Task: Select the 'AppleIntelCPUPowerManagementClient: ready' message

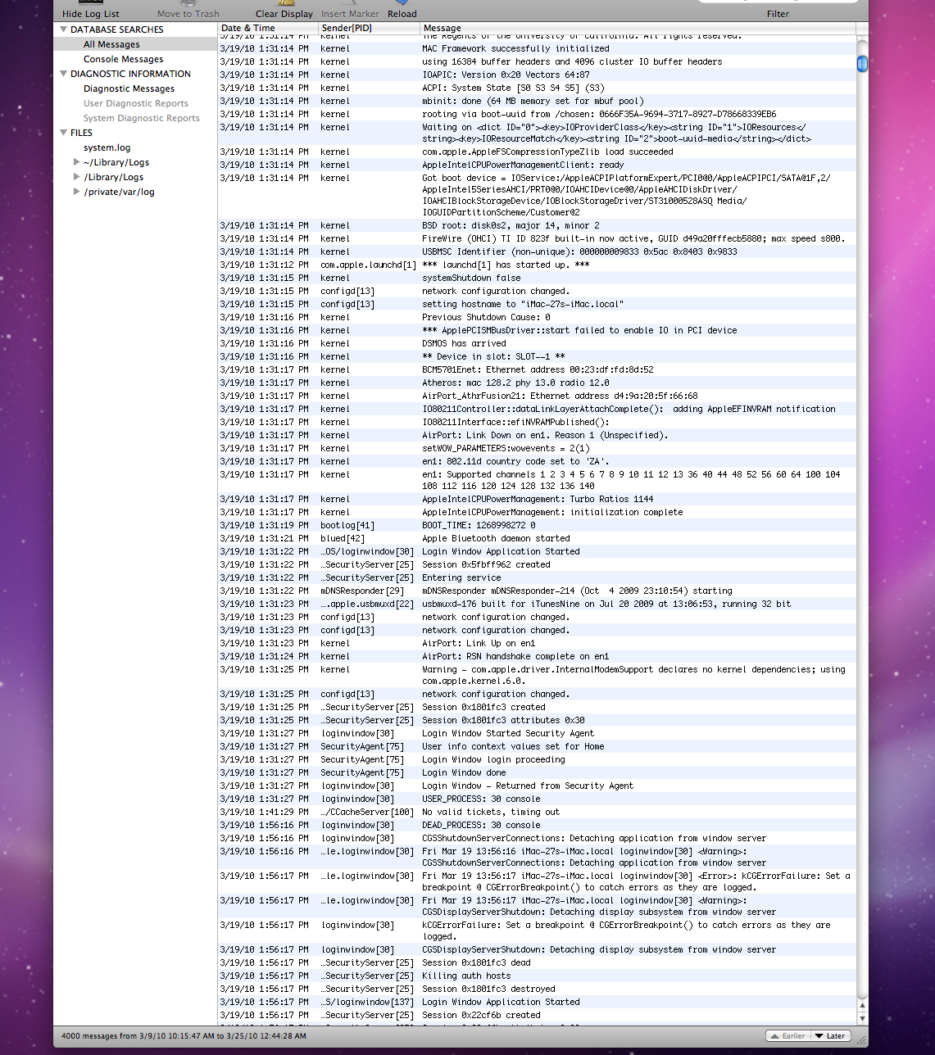Action: (x=523, y=165)
